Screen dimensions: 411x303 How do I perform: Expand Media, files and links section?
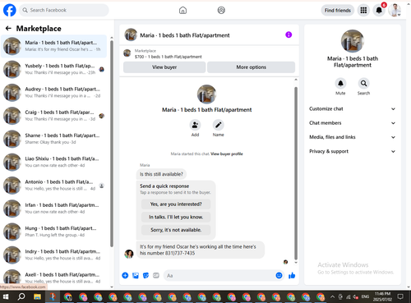click(x=352, y=137)
